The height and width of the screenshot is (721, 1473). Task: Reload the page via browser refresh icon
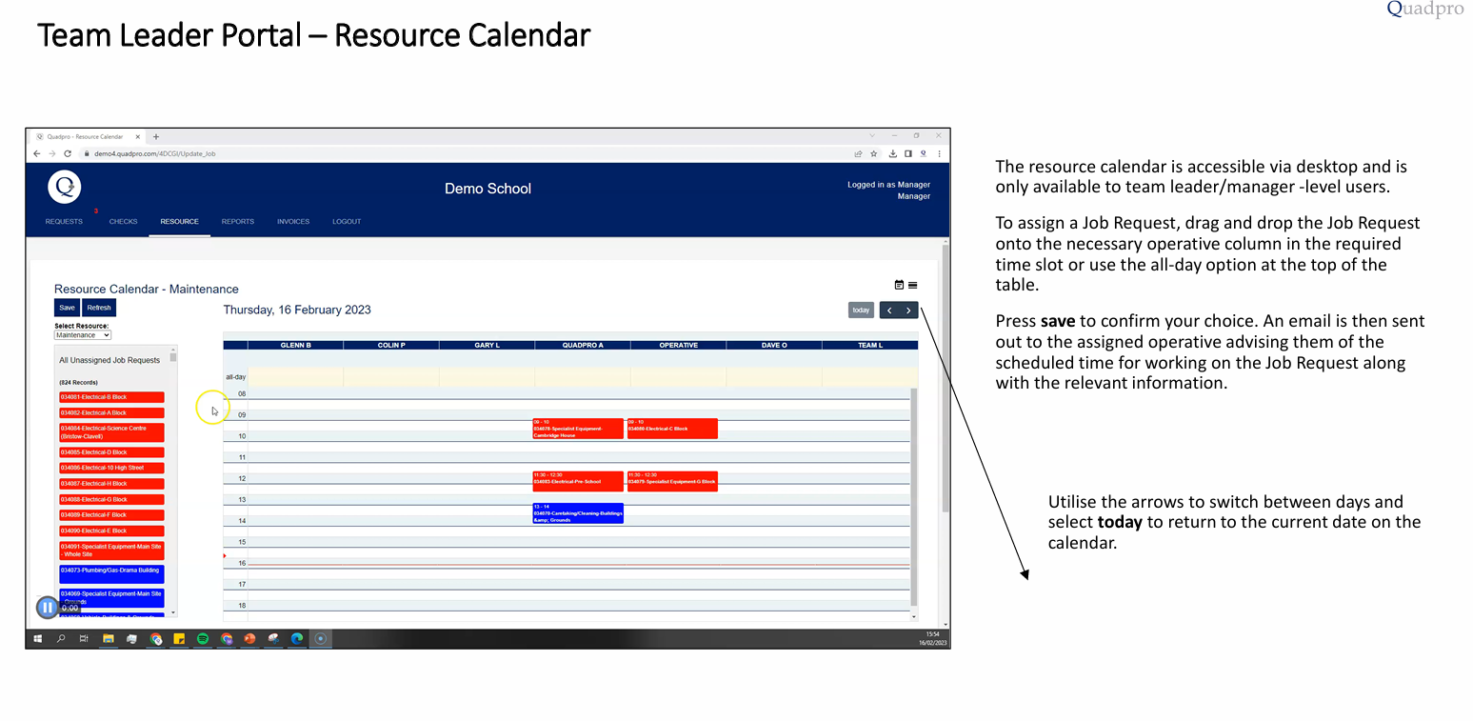pos(68,153)
